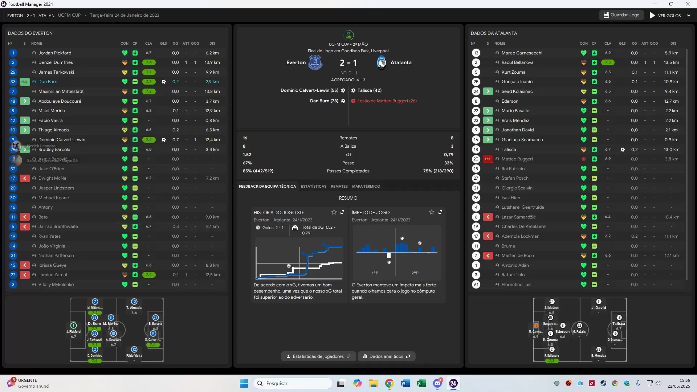697x392 pixels.
Task: Click Matteo Ruggeri's injury Les badge
Action: [488, 159]
